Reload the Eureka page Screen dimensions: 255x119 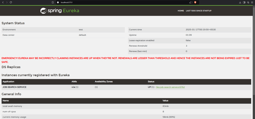(11, 2)
